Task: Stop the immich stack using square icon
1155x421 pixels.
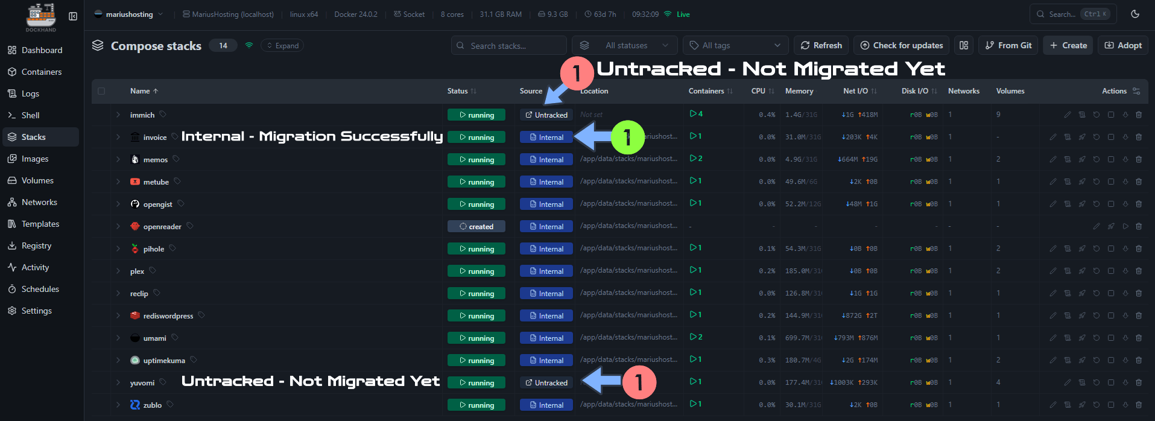Action: point(1111,115)
